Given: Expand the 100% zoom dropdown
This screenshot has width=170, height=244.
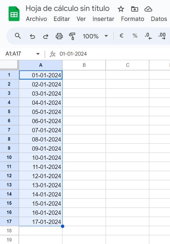Looking at the screenshot, I should [x=106, y=36].
